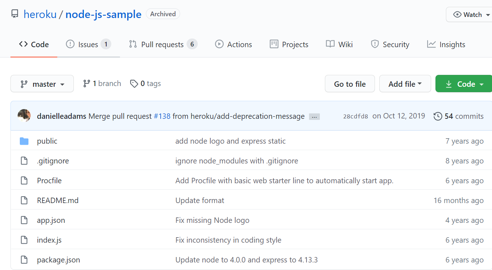492x270 pixels.
Task: Click the Issues count badge 1
Action: tap(106, 44)
